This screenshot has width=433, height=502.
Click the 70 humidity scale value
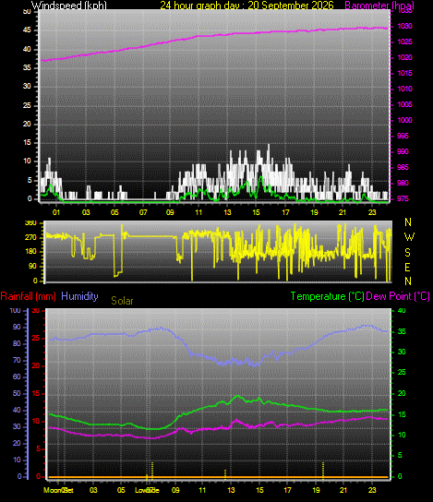17,360
